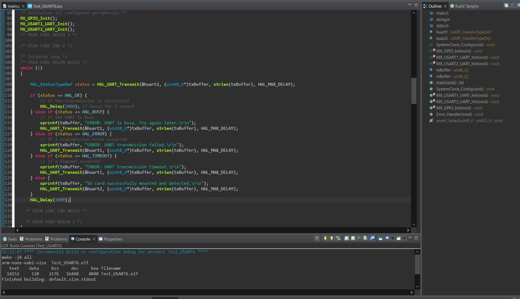Click the gray X icon in Console toolbar
The height and width of the screenshot is (299, 520).
click(x=317, y=238)
